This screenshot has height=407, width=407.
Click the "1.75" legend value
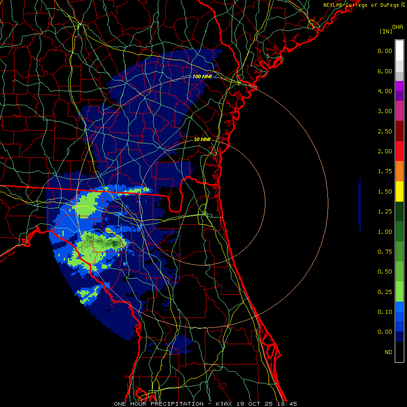[x=385, y=171]
